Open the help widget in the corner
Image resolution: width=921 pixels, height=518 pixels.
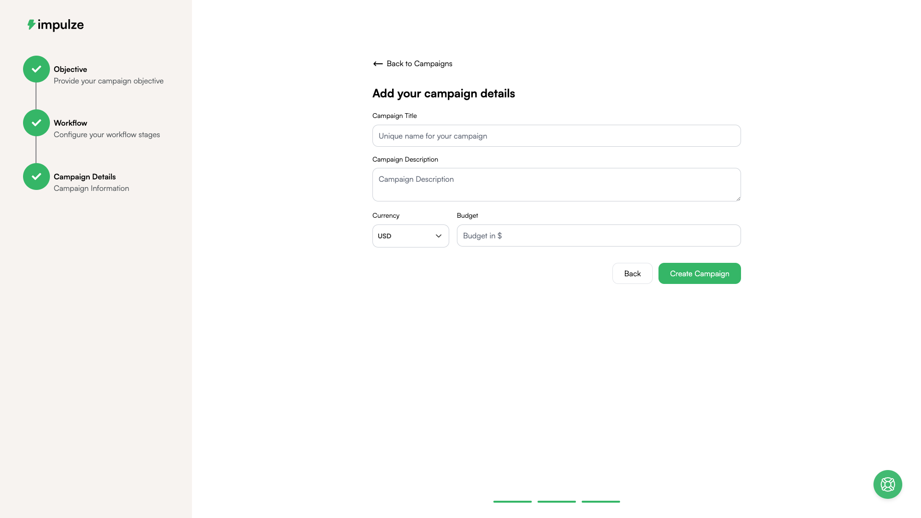tap(887, 484)
